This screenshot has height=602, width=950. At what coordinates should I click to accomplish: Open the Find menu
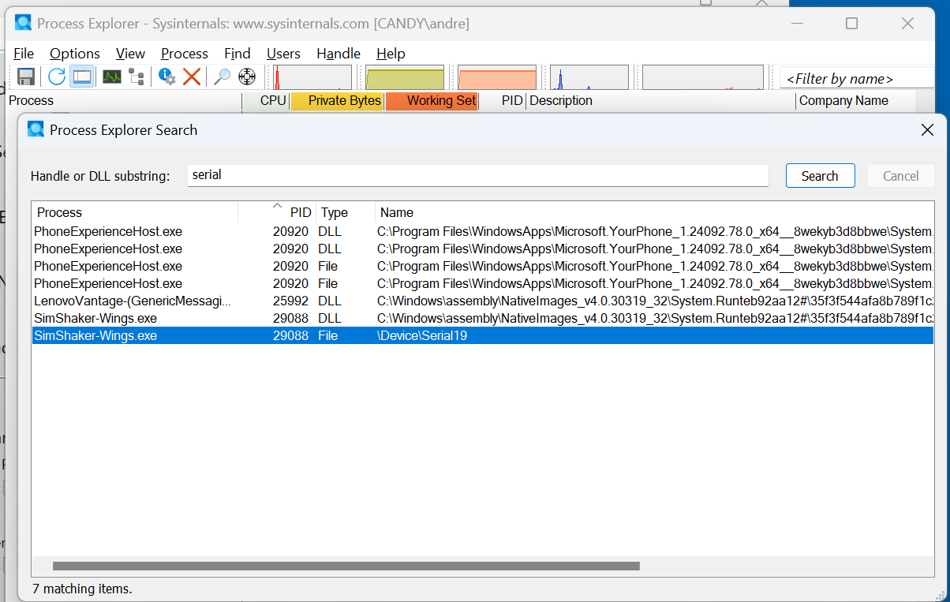coord(237,54)
